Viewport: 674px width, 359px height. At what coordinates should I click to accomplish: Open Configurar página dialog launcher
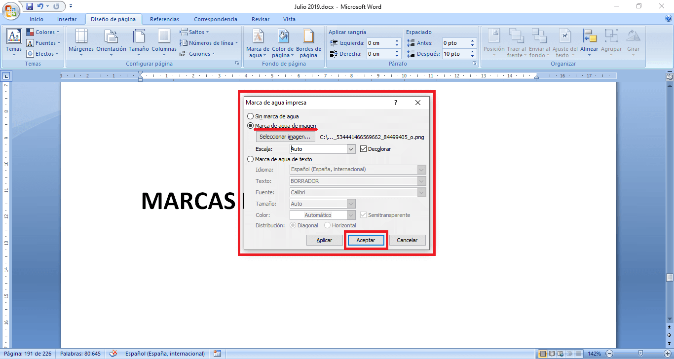[237, 64]
